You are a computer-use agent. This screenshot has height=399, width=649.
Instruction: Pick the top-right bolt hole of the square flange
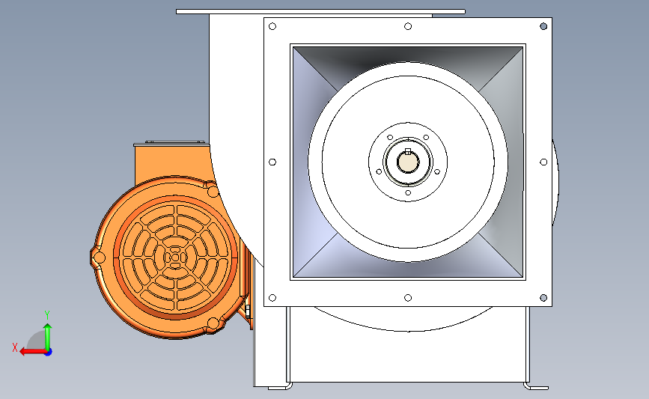pyautogui.click(x=543, y=26)
